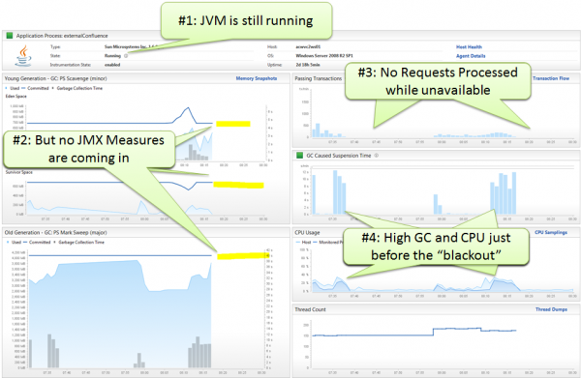
Task: Click info icon beside GC Caused Suspension Time
Action: click(x=376, y=156)
